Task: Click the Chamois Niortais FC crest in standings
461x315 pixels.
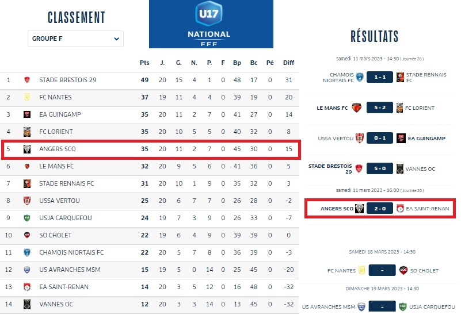Action: (x=27, y=252)
